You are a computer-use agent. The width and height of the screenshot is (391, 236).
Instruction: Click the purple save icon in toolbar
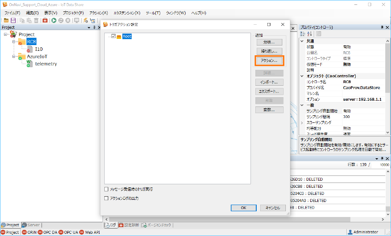(13, 20)
